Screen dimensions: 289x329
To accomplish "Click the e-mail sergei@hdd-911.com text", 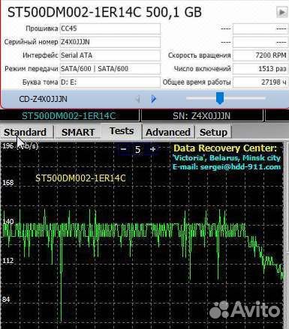I will [x=227, y=167].
